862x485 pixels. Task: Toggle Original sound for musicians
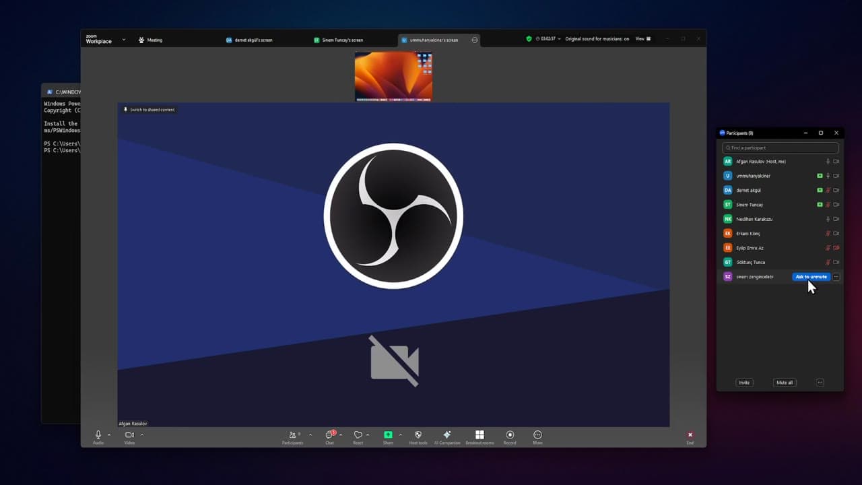point(597,39)
